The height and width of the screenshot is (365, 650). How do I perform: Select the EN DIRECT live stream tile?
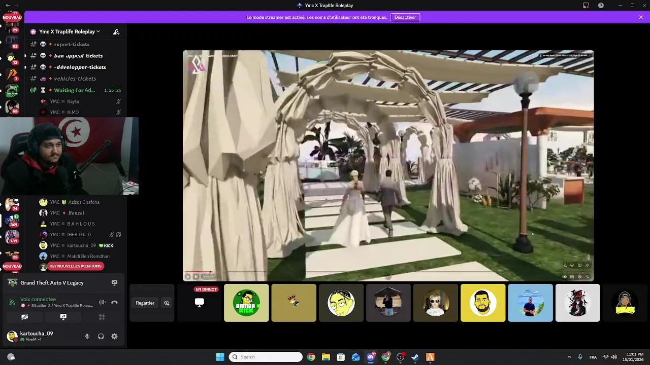[199, 303]
